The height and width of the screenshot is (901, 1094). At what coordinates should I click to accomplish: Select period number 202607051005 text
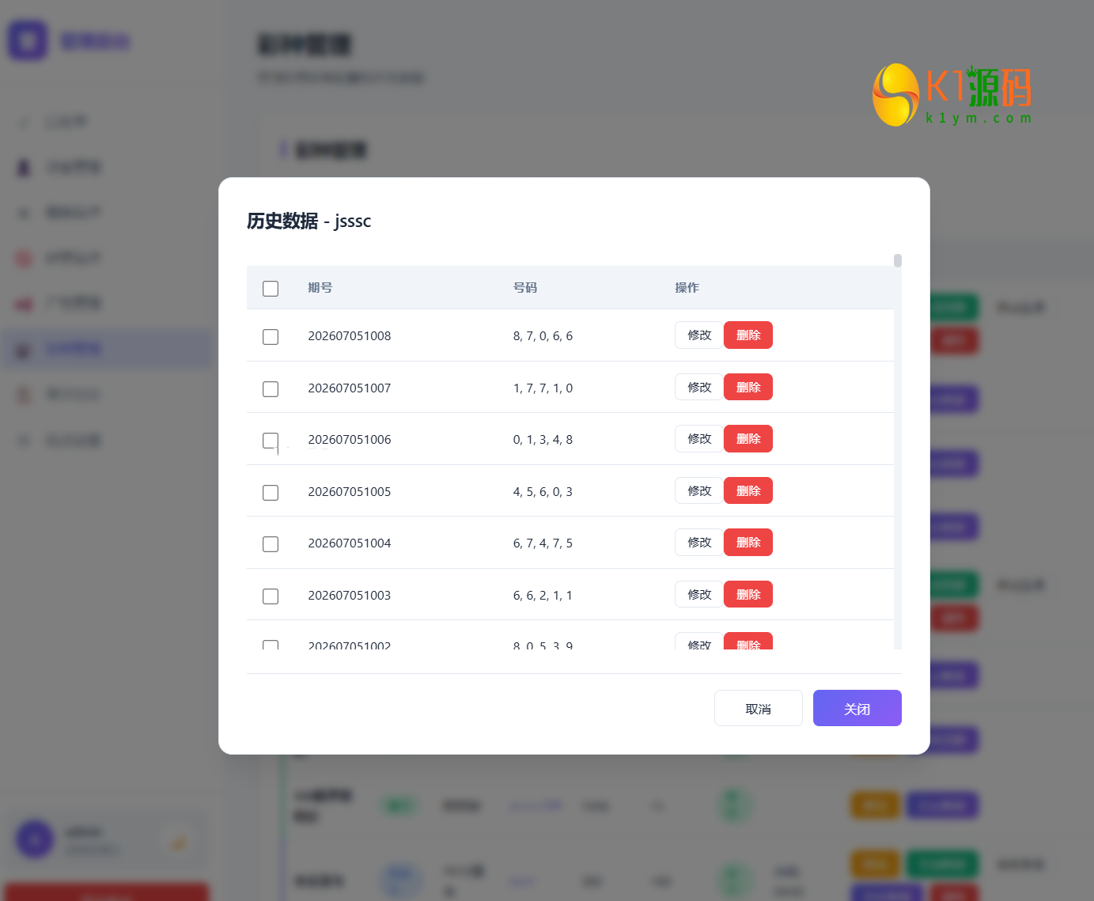[x=350, y=492]
